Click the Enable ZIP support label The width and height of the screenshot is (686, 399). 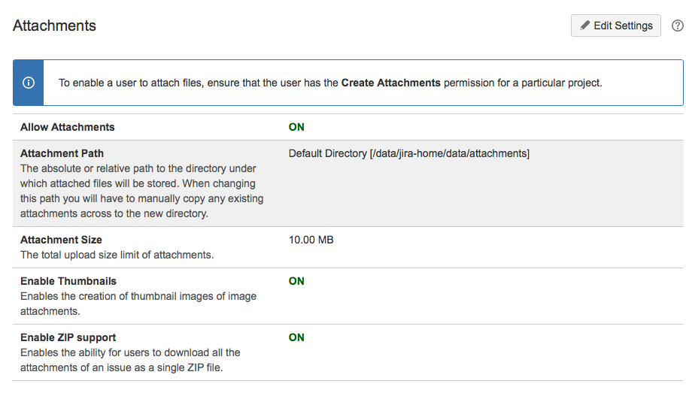point(68,337)
